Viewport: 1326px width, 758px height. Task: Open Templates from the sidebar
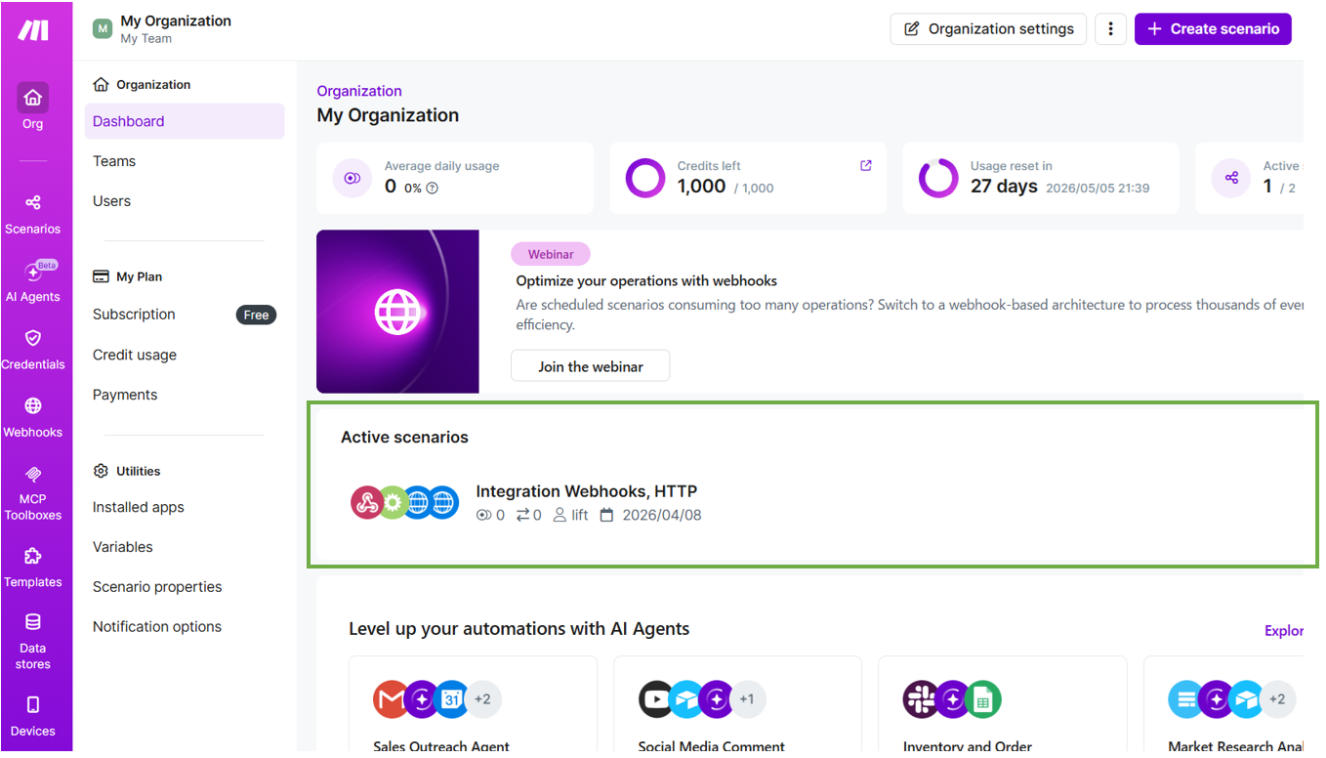[x=33, y=567]
